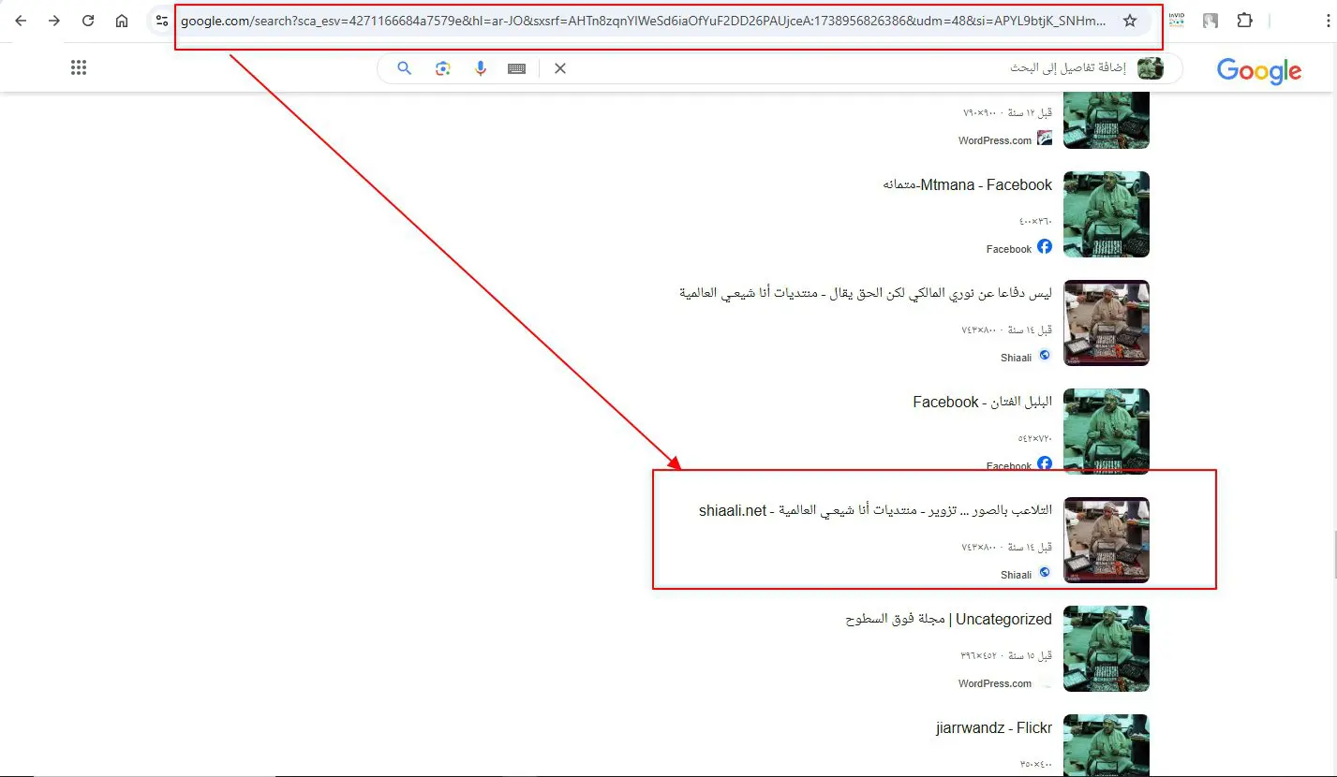Click Shiaali source label under ليس دفاعا result

(x=1016, y=358)
